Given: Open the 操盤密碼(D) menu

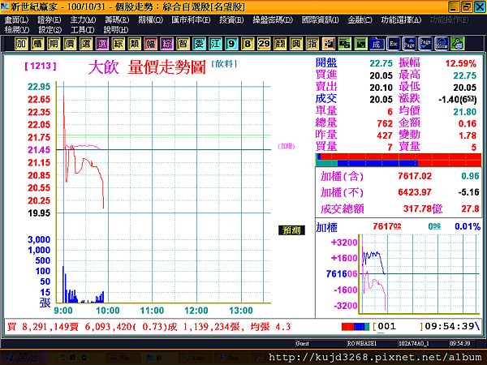Looking at the screenshot, I should (x=273, y=19).
